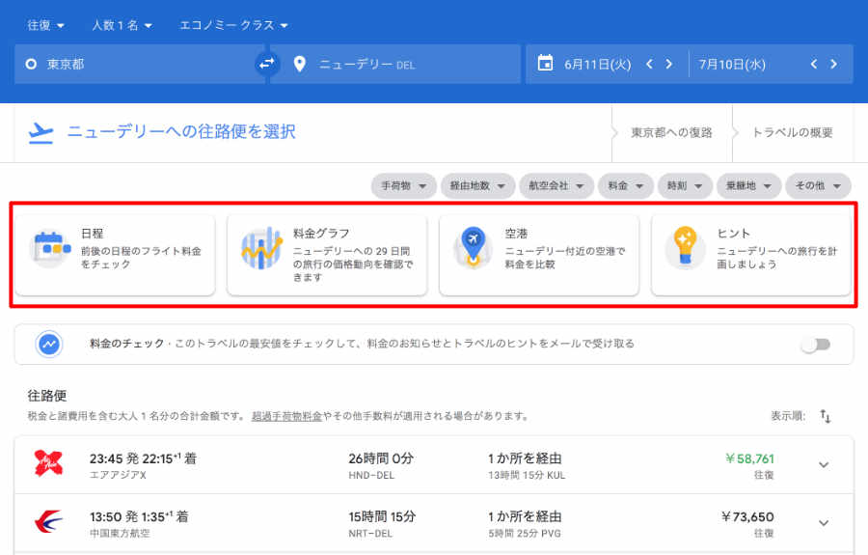Image resolution: width=868 pixels, height=555 pixels.
Task: Select the 東京都への復路 step
Action: pos(671,133)
